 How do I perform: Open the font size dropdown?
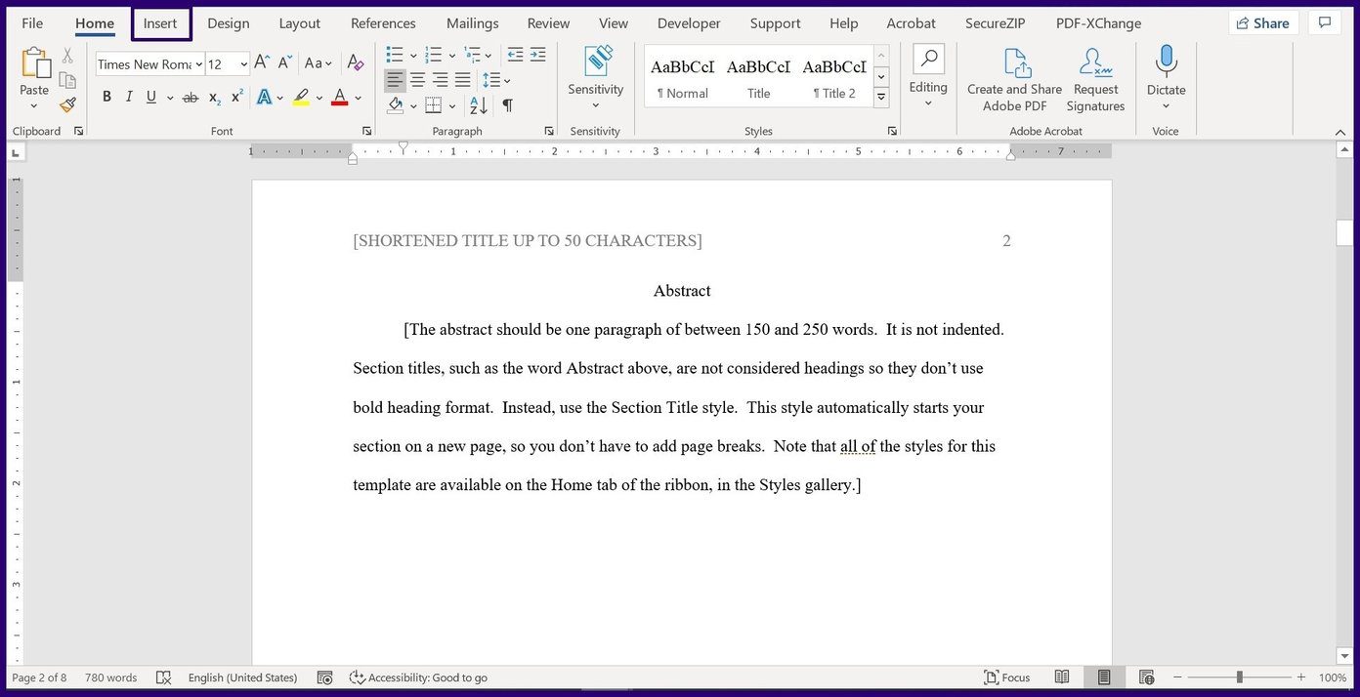(243, 64)
